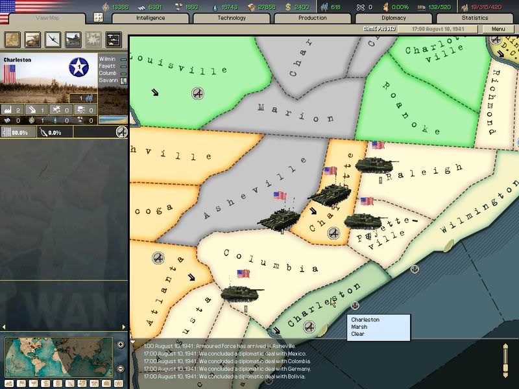Click the Armoured Force arrived in Asheville message
The height and width of the screenshot is (389, 519).
[x=219, y=346]
